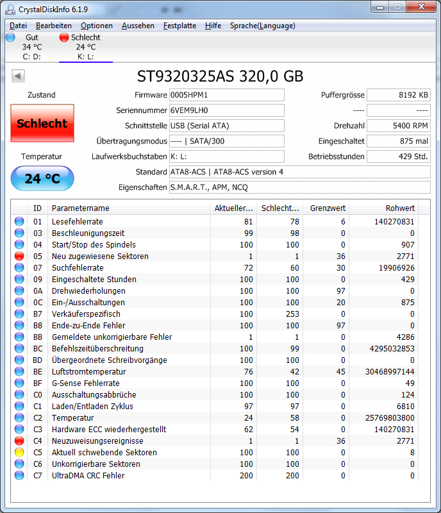Click raw value 4295032853

pyautogui.click(x=392, y=348)
